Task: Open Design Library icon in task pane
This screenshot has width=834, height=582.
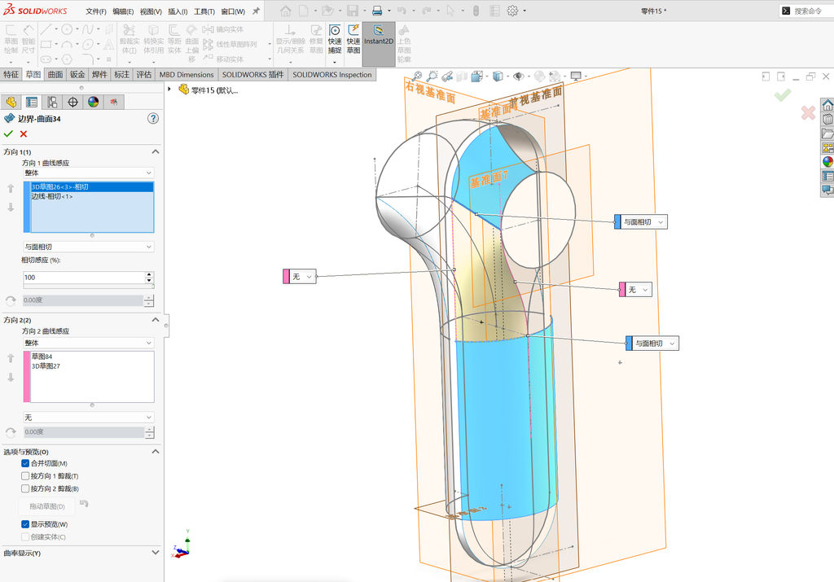Action: [x=827, y=119]
